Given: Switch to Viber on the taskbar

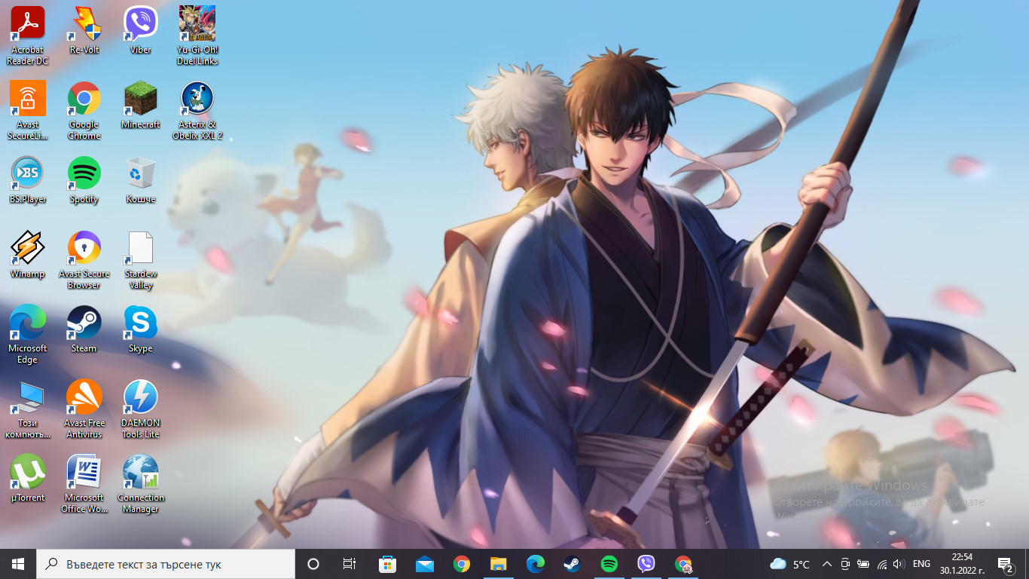Looking at the screenshot, I should point(646,564).
